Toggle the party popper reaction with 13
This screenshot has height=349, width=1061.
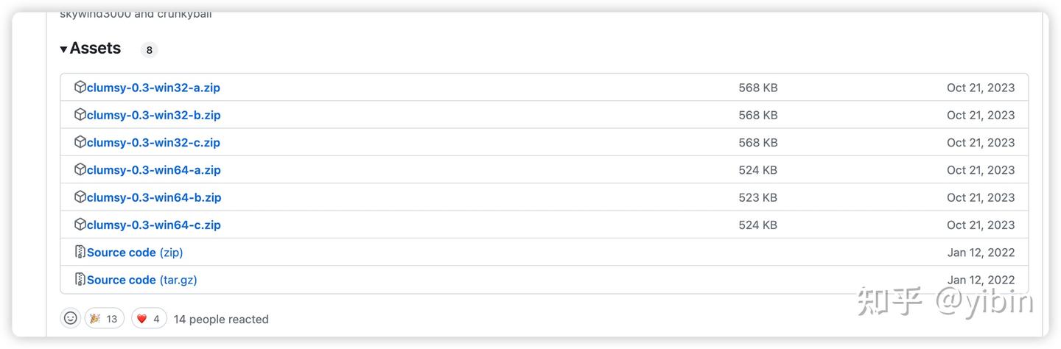tap(103, 319)
